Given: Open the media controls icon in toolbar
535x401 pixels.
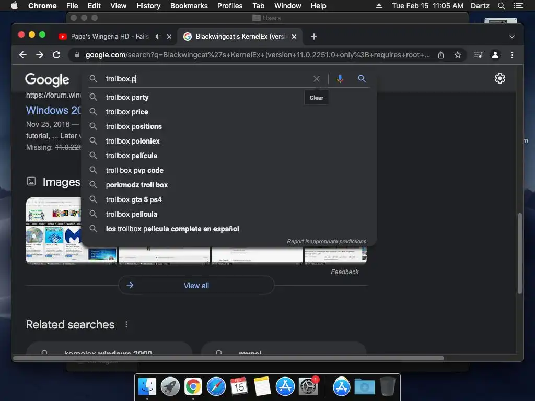Looking at the screenshot, I should (479, 55).
